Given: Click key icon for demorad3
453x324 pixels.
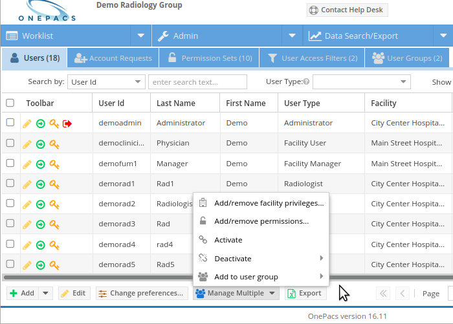Looking at the screenshot, I should coord(54,224).
